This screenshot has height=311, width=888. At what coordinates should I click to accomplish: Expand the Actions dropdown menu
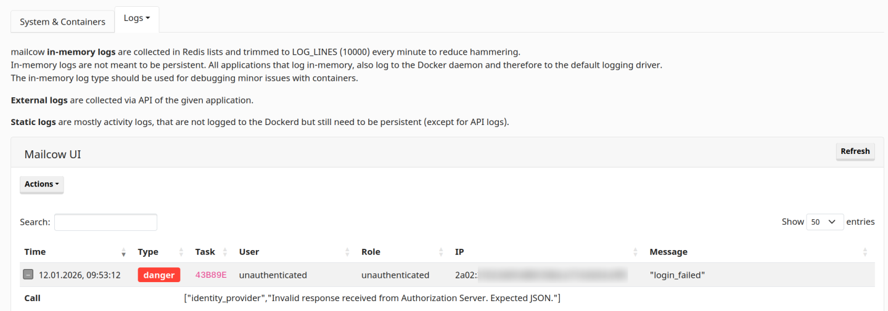41,184
